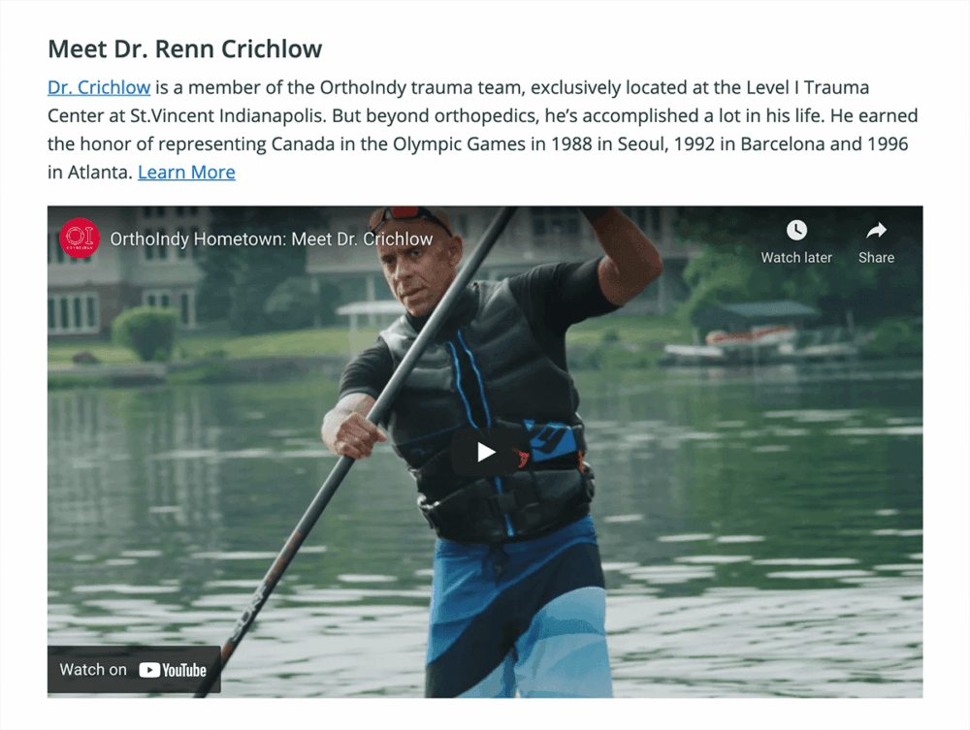Click the YouTube logo in the video
This screenshot has width=970, height=730.
(x=173, y=670)
